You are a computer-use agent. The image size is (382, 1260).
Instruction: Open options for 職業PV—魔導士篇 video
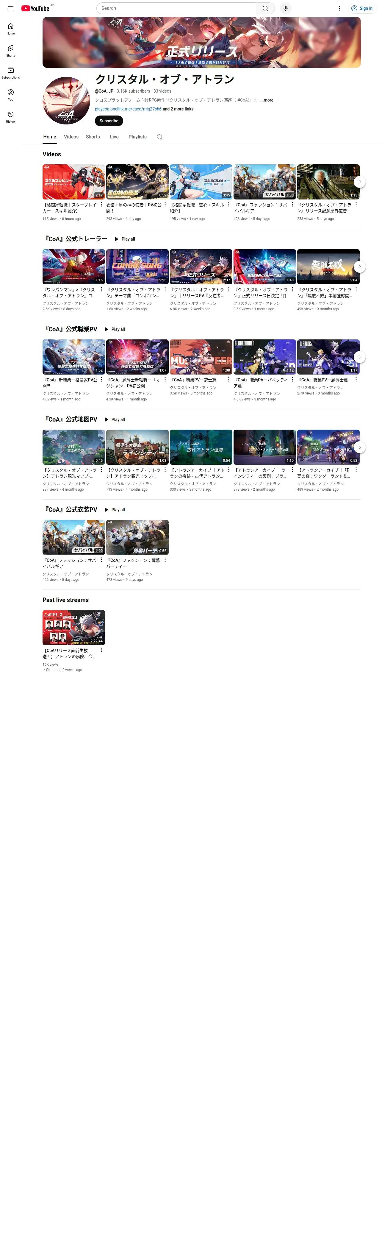click(356, 379)
